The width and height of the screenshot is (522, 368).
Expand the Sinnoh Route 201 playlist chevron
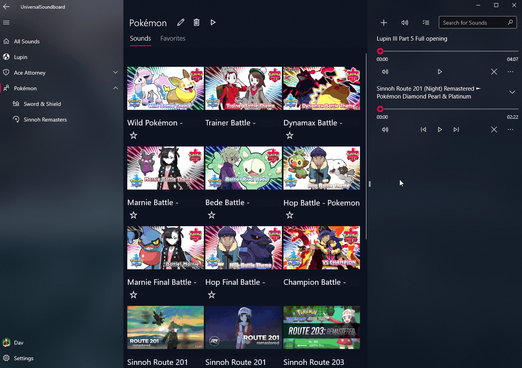512,92
